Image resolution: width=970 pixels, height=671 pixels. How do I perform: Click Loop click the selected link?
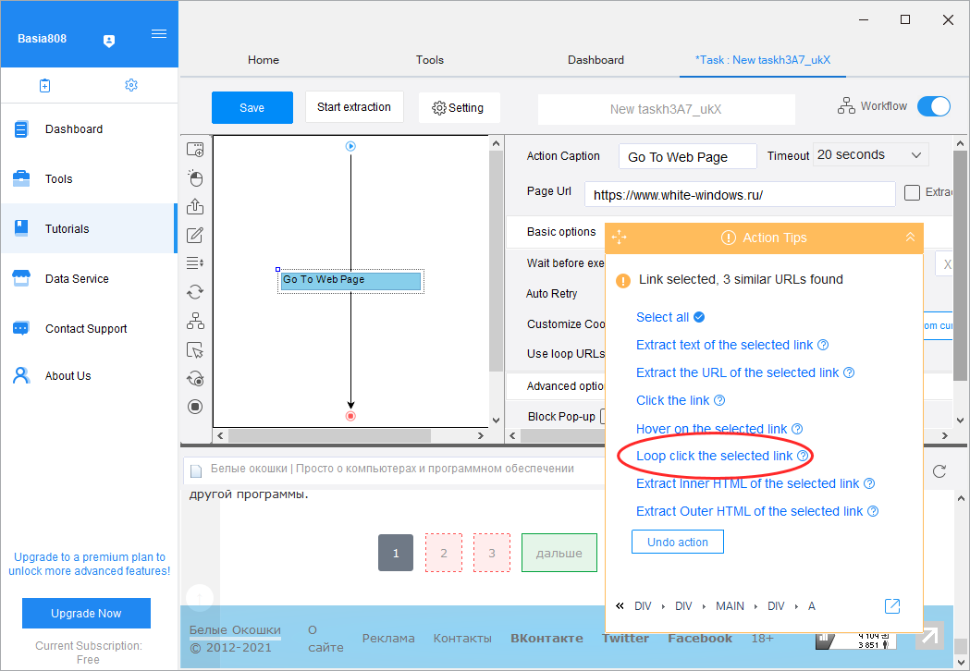pyautogui.click(x=714, y=456)
